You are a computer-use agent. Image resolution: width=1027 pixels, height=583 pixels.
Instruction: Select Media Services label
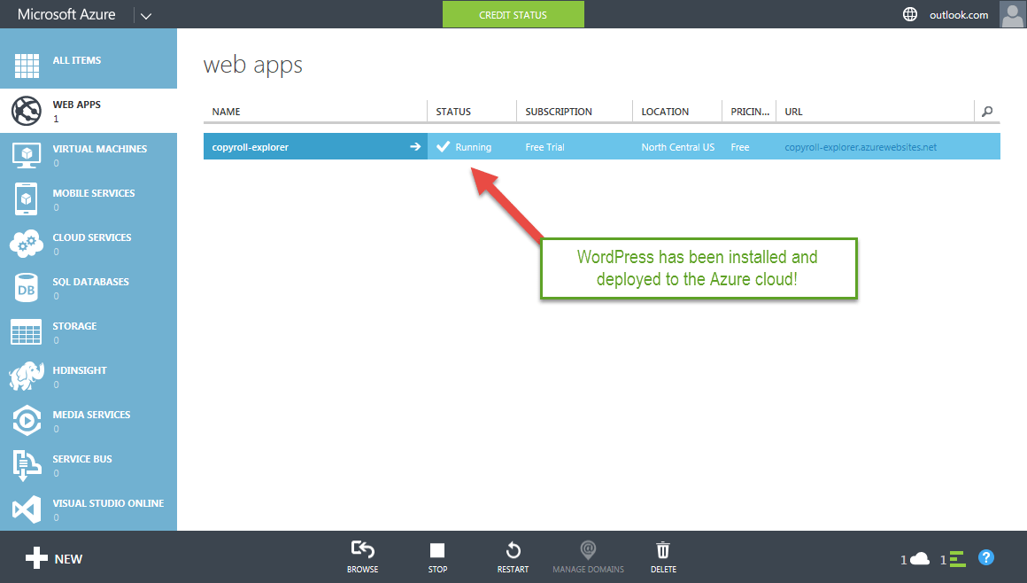click(91, 415)
